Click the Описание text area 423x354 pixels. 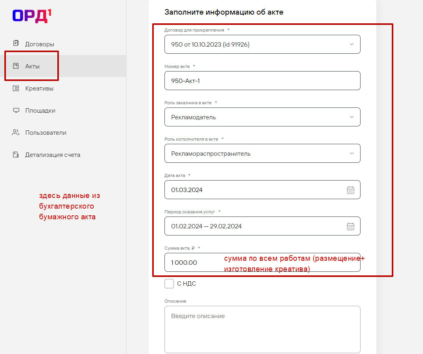click(x=262, y=329)
